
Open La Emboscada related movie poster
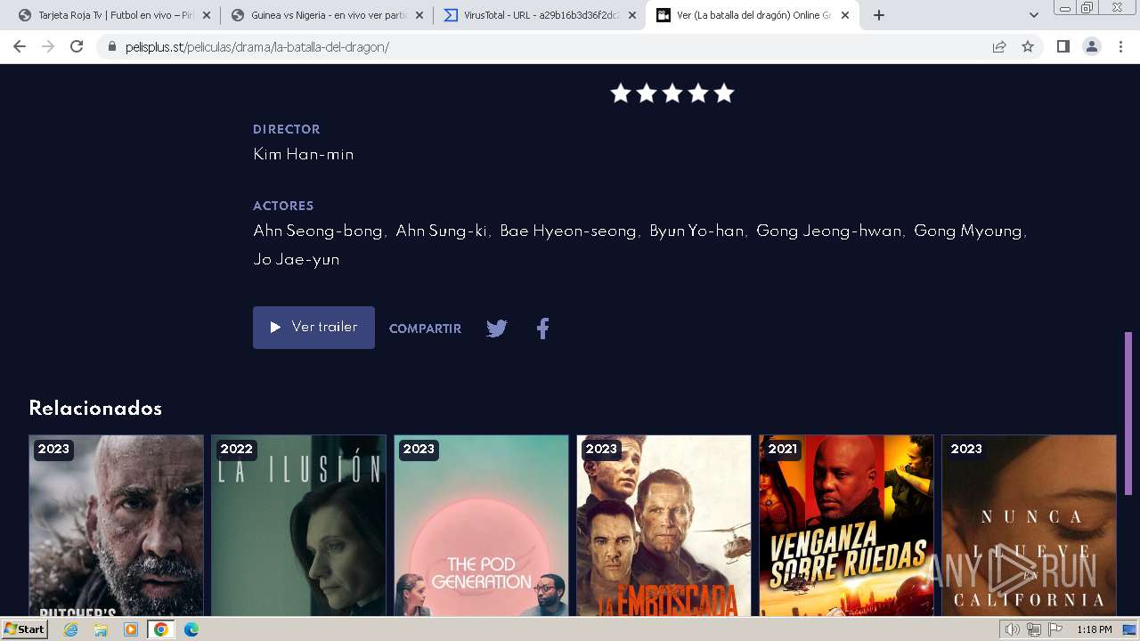(x=664, y=525)
